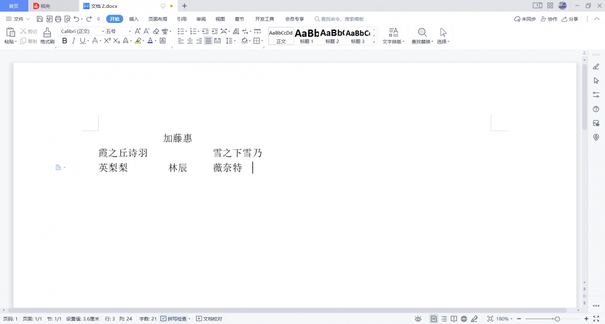The height and width of the screenshot is (324, 605).
Task: Open line spacing dropdown
Action: [x=235, y=41]
